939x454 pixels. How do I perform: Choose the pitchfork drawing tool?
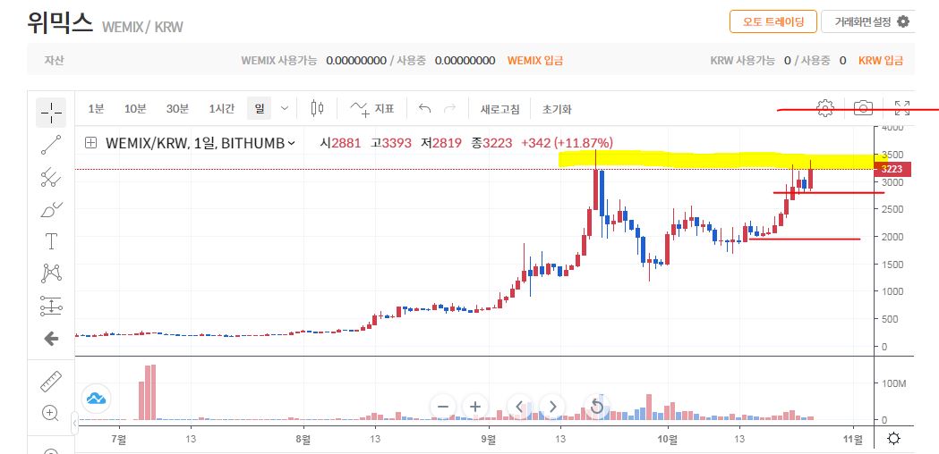click(x=51, y=178)
